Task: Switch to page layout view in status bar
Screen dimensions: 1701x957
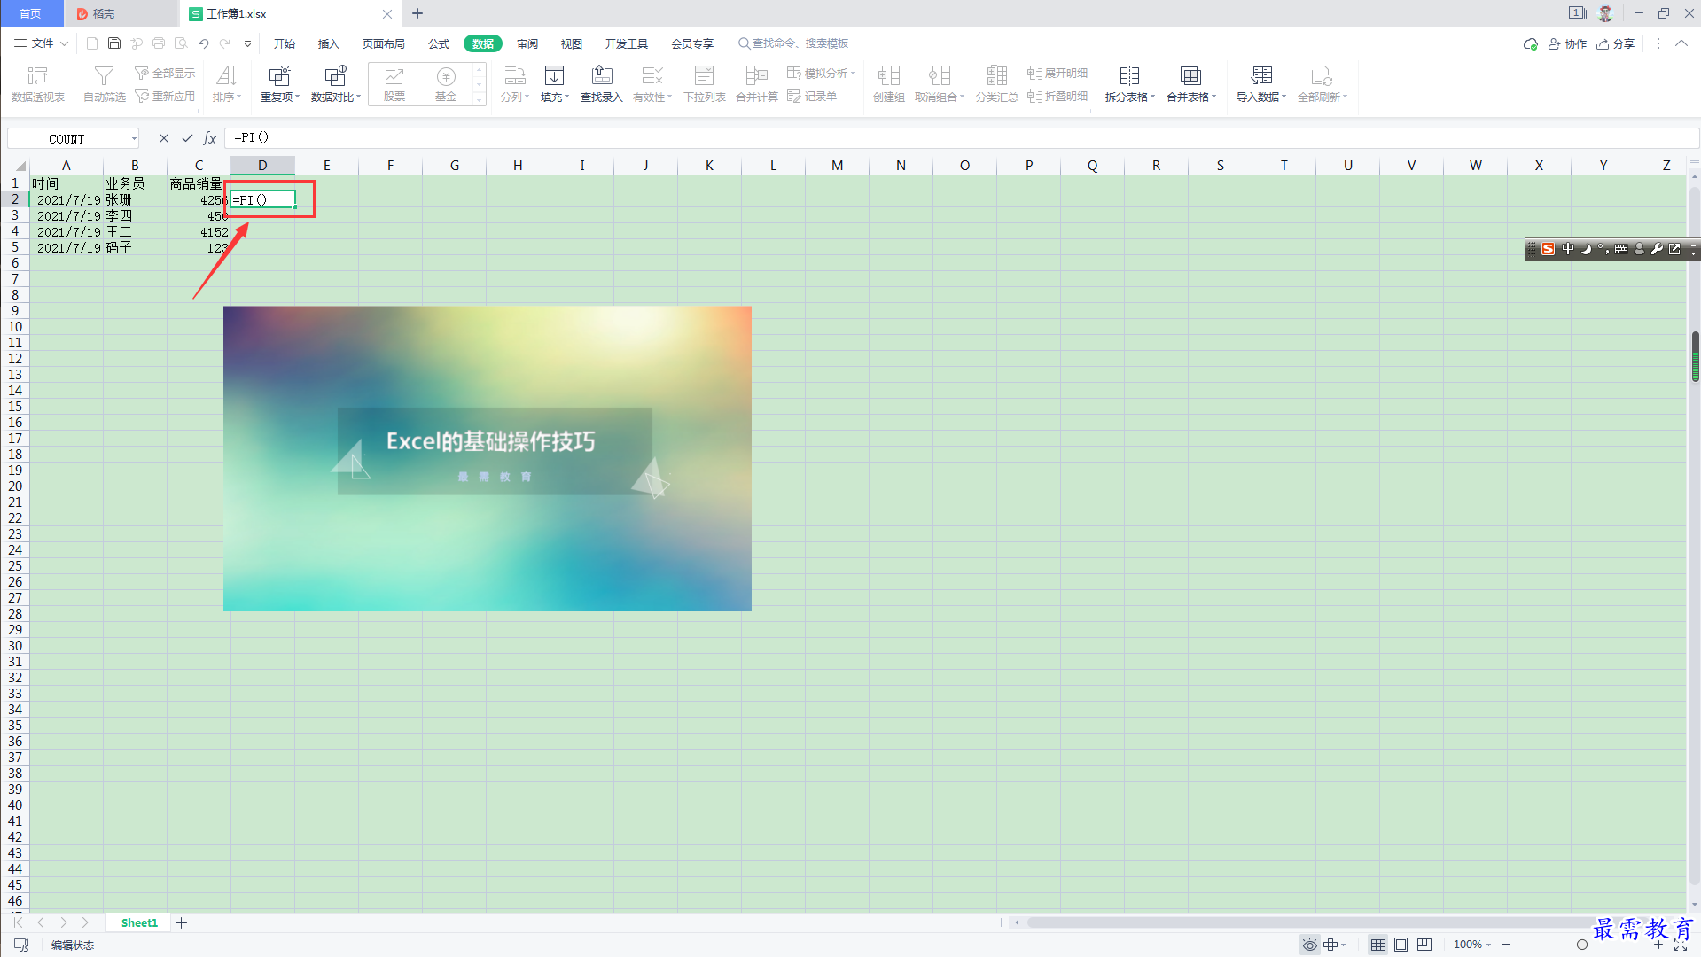Action: tap(1401, 945)
